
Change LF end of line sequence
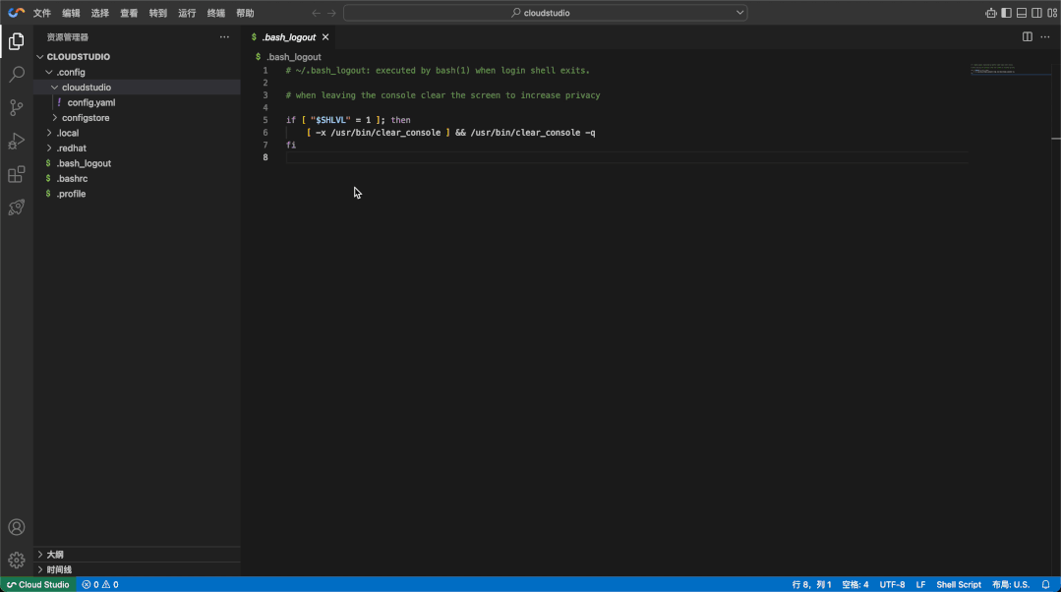pos(920,584)
